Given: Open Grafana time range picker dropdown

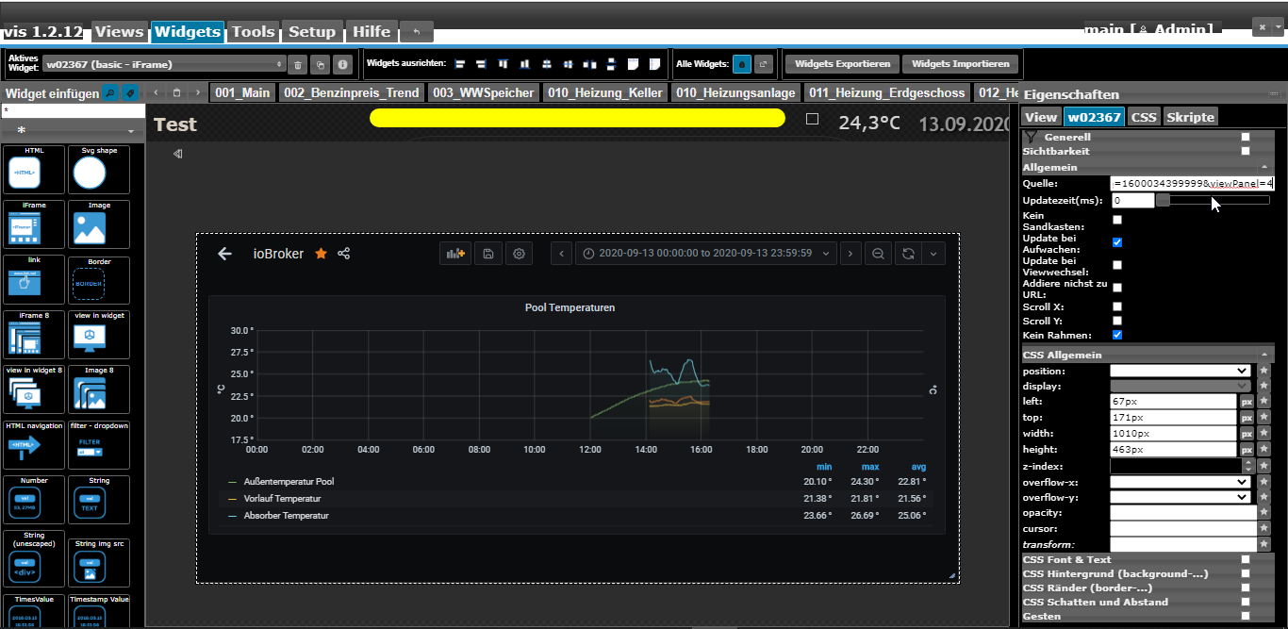Looking at the screenshot, I should point(706,254).
